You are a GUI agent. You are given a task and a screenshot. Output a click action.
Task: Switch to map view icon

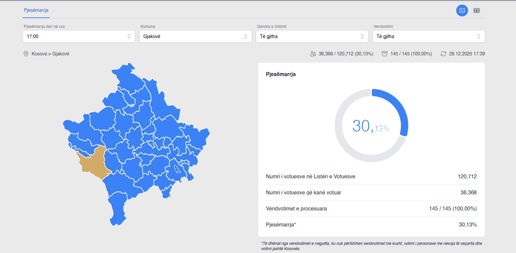coord(462,10)
